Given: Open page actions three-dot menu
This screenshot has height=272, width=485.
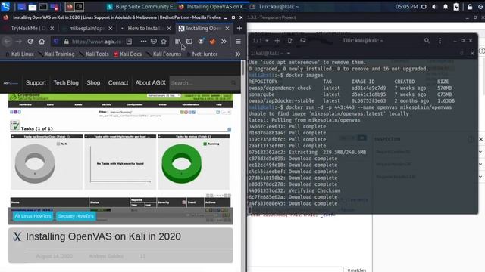Looking at the screenshot, I should click(143, 42).
